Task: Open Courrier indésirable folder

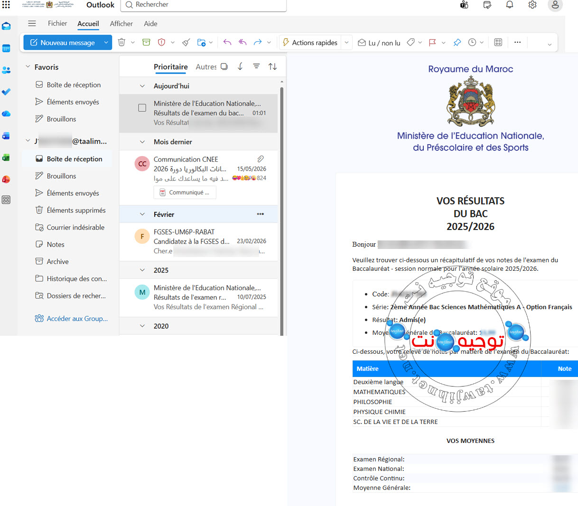Action: pyautogui.click(x=71, y=227)
